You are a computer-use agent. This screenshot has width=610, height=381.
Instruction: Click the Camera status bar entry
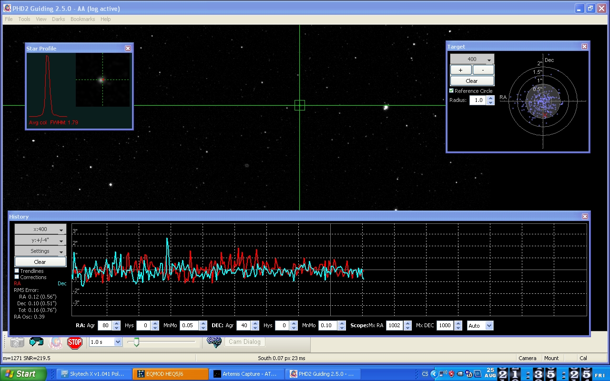point(528,358)
